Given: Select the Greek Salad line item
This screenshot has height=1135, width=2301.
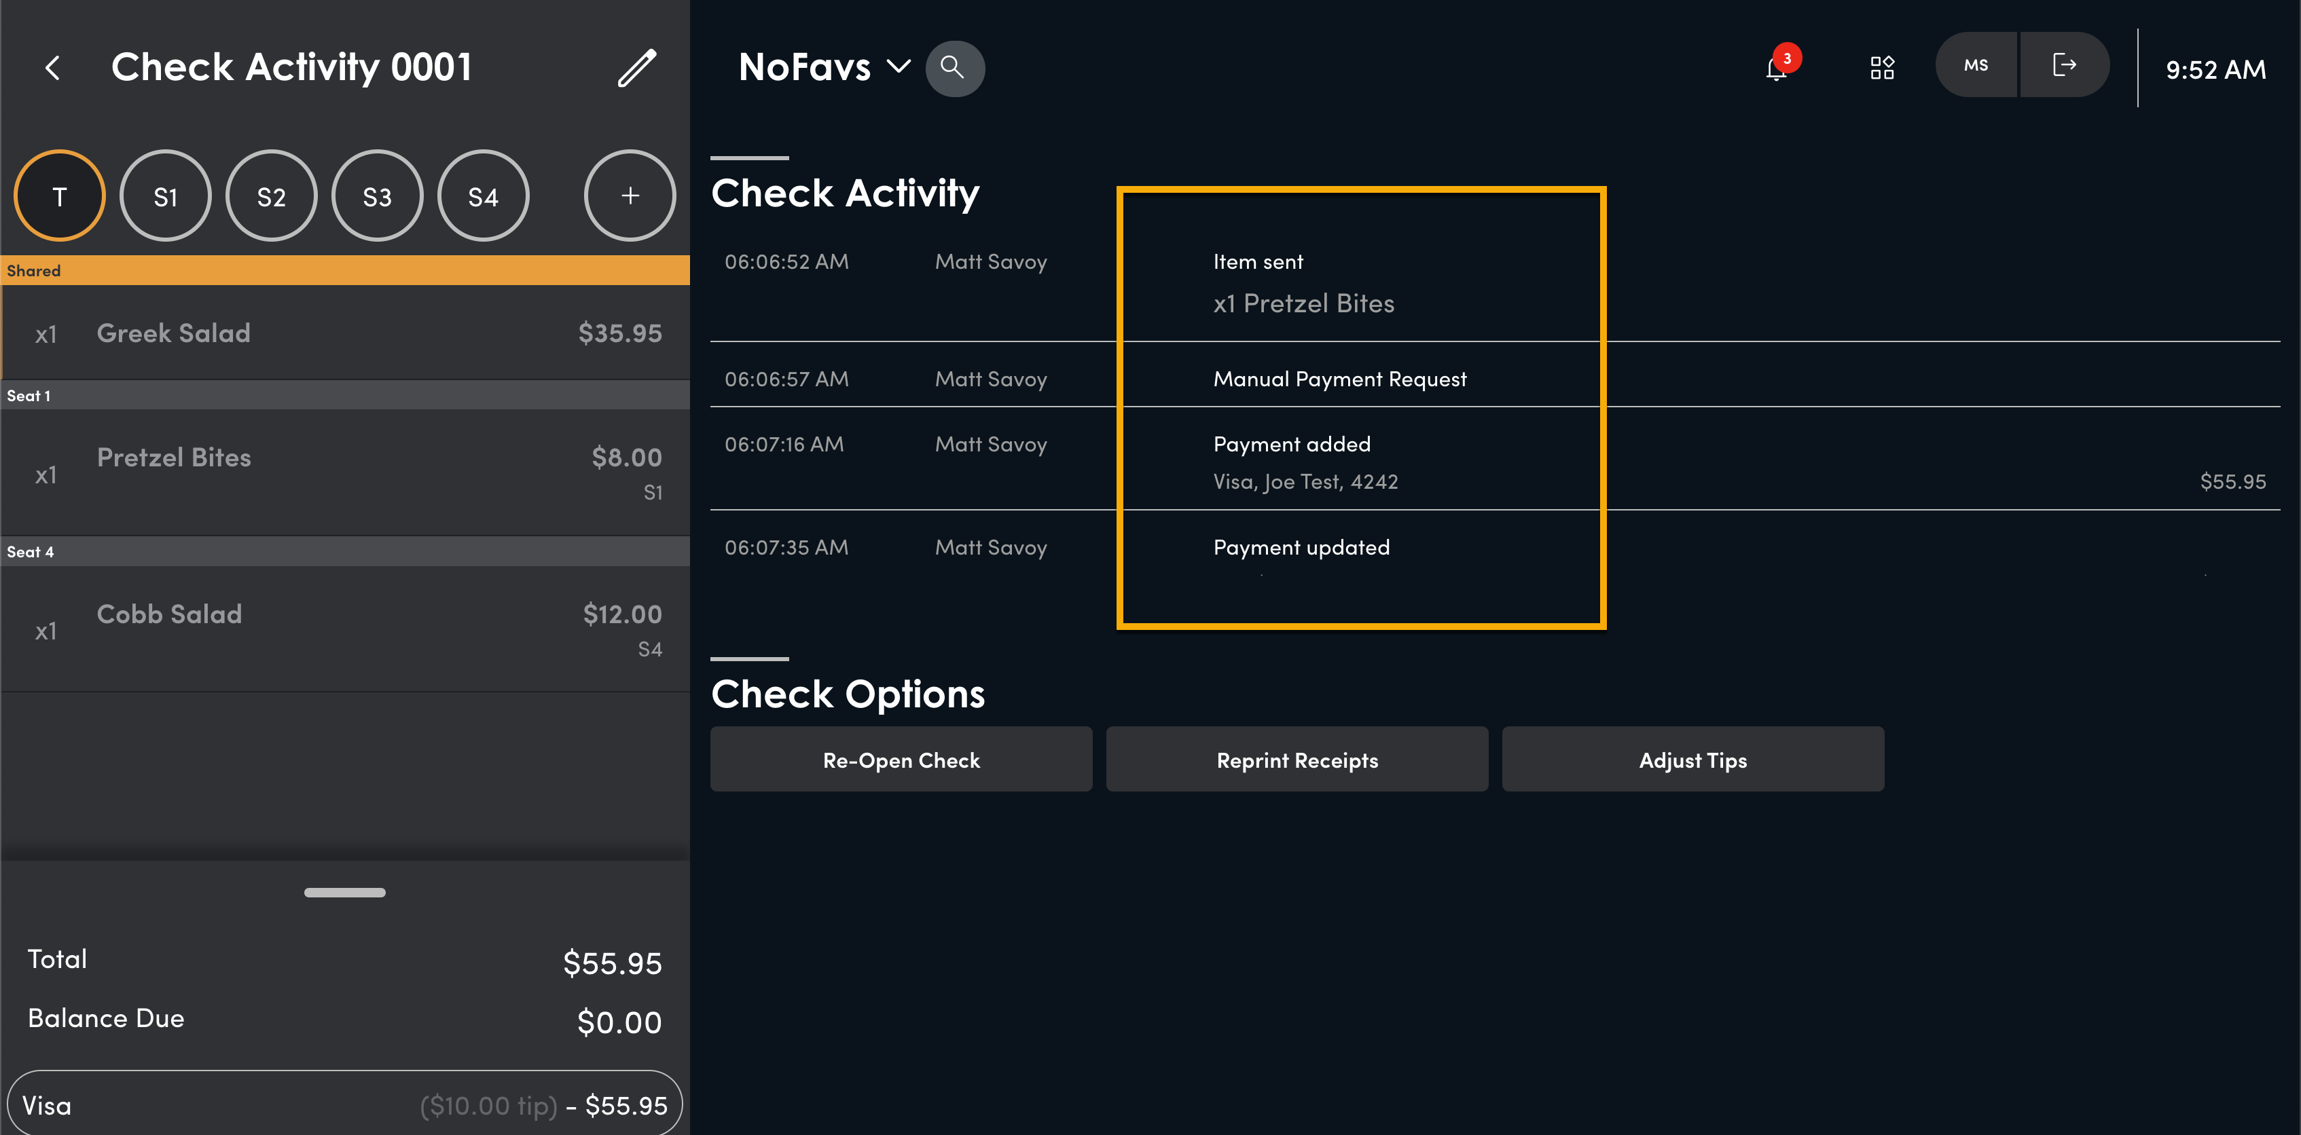Looking at the screenshot, I should tap(345, 333).
